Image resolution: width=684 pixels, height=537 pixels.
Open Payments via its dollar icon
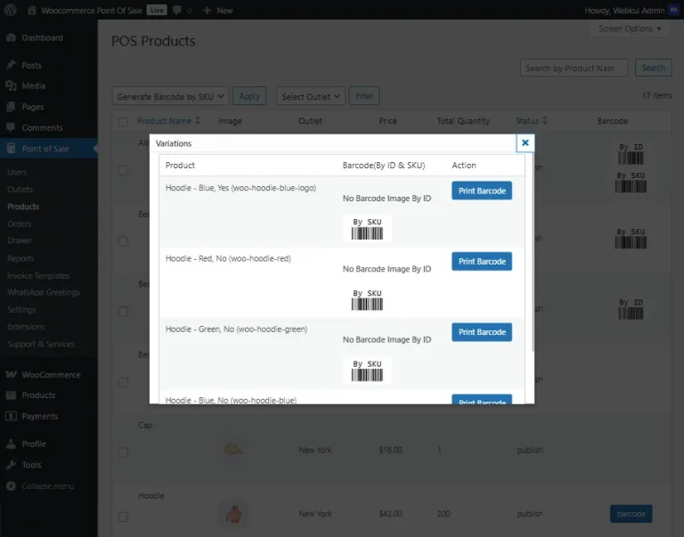[11, 416]
